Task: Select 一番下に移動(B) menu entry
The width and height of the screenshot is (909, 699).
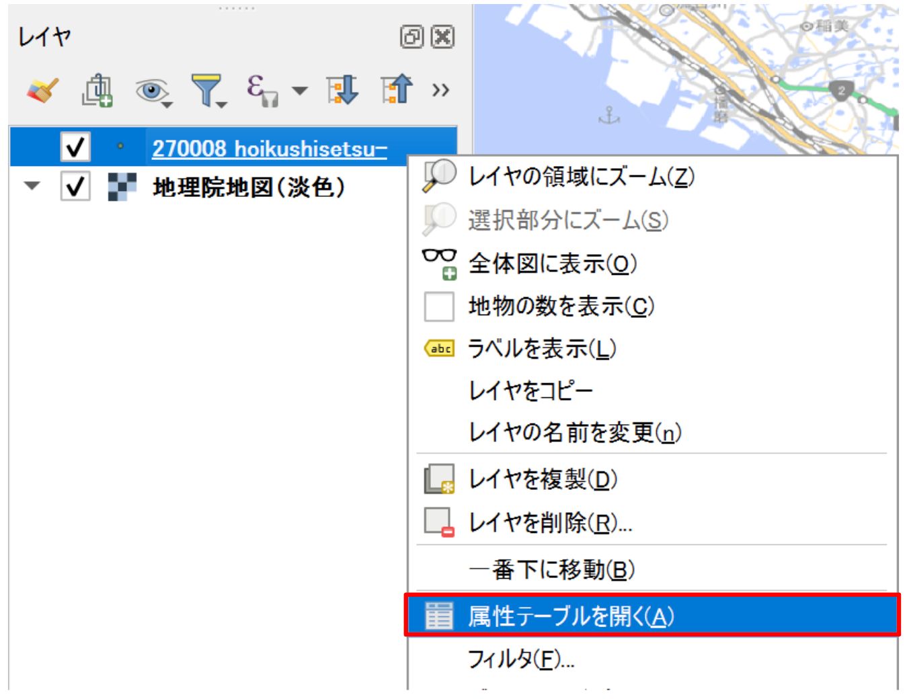Action: tap(652, 569)
